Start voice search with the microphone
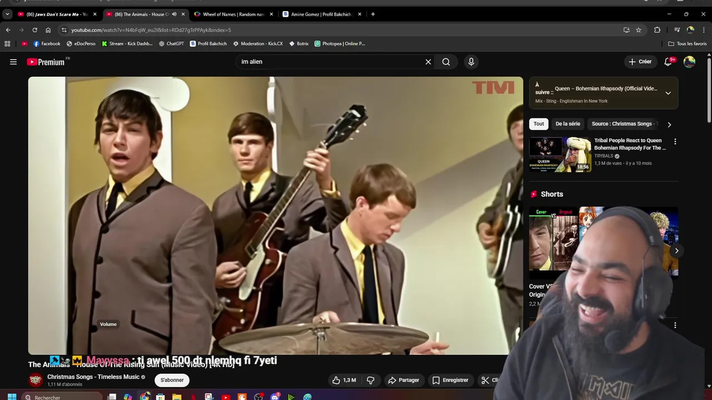Image resolution: width=712 pixels, height=400 pixels. click(471, 62)
